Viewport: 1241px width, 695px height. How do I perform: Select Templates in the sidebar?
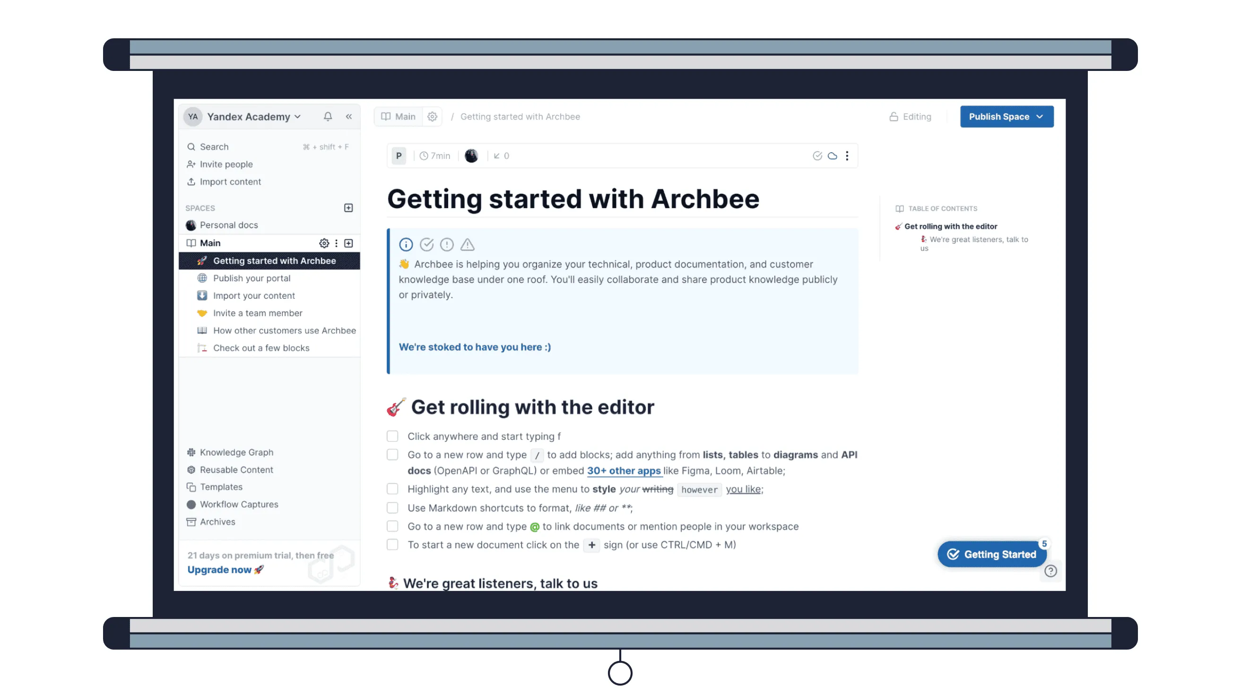[221, 487]
